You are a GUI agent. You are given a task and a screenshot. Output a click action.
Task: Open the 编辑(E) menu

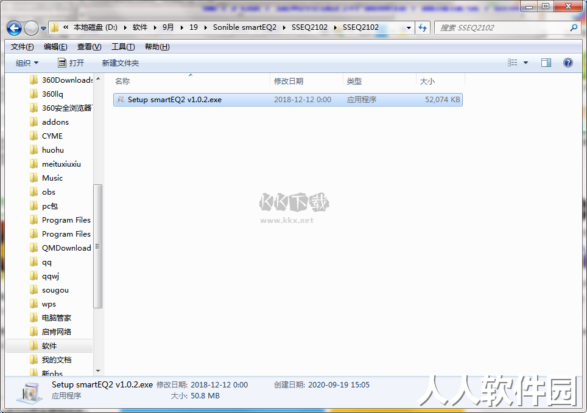[x=55, y=47]
